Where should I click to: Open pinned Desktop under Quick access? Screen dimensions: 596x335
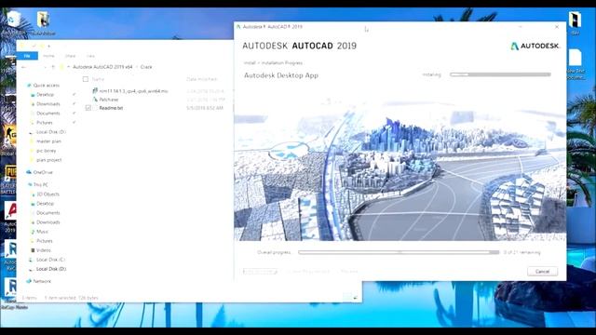click(x=45, y=95)
